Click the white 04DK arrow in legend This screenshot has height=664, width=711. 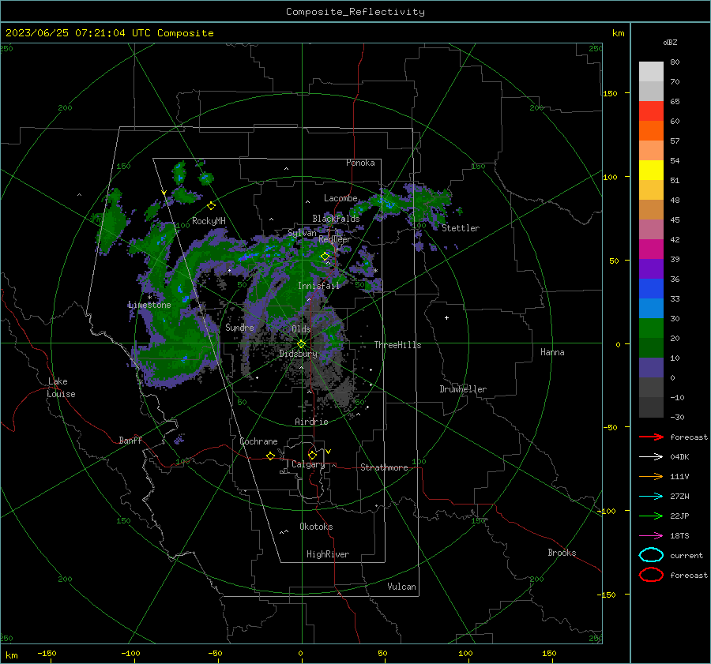pyautogui.click(x=651, y=456)
